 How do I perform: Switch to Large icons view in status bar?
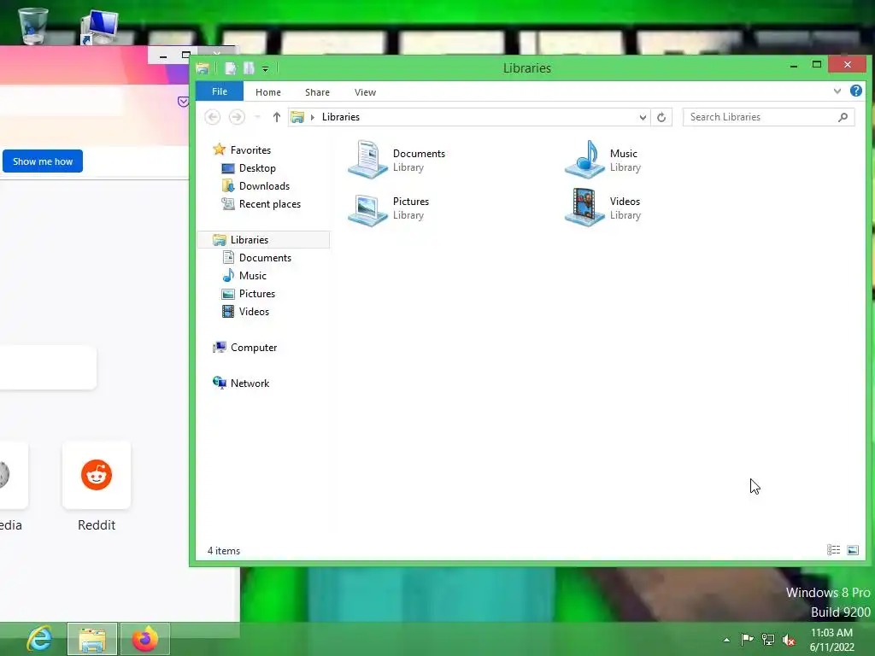(853, 550)
